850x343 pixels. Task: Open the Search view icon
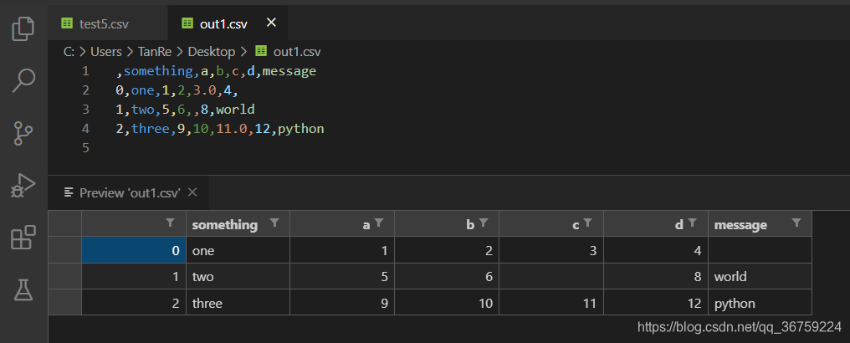[x=23, y=80]
